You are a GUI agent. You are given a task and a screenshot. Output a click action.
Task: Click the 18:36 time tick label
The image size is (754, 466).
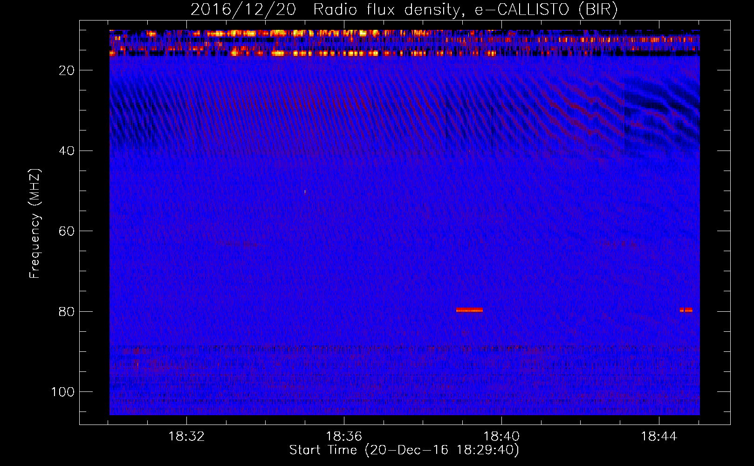(x=344, y=437)
